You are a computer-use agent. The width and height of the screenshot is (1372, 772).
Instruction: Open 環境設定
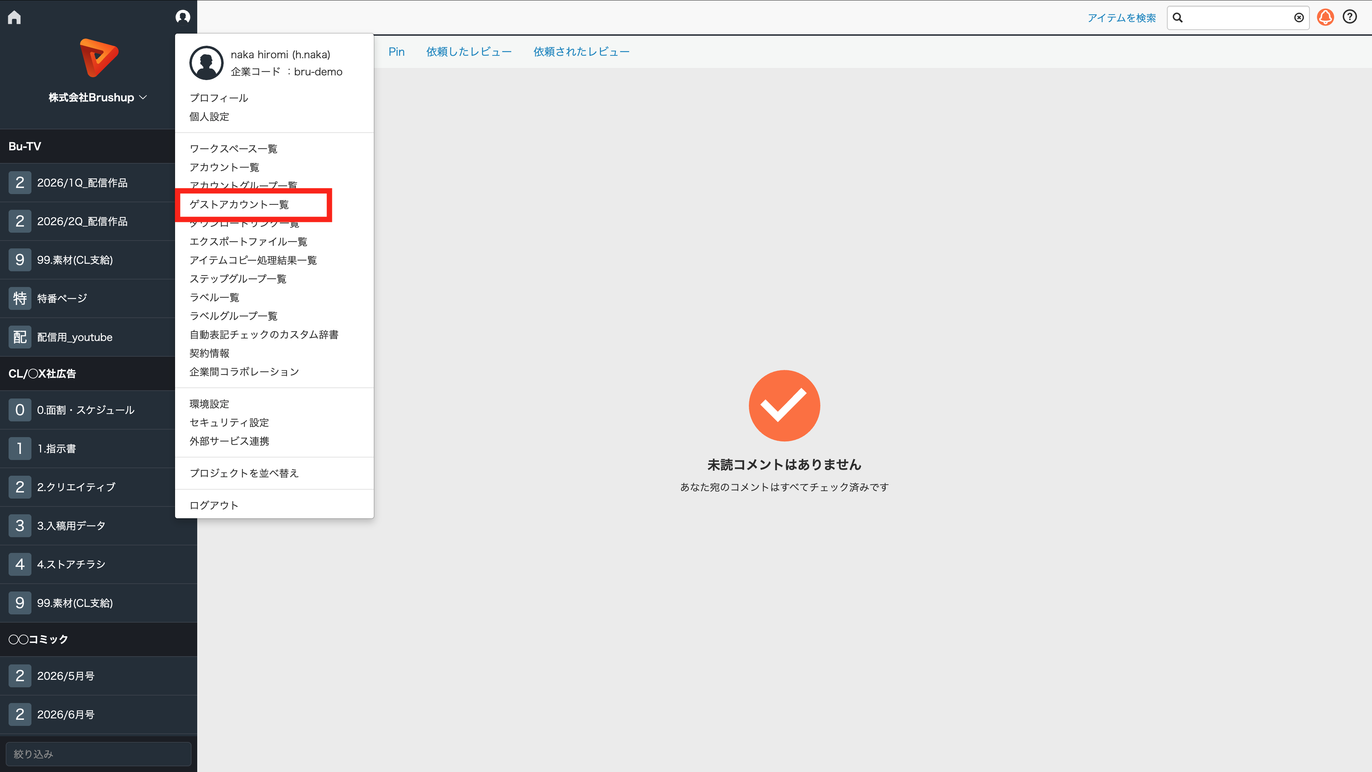pos(209,404)
